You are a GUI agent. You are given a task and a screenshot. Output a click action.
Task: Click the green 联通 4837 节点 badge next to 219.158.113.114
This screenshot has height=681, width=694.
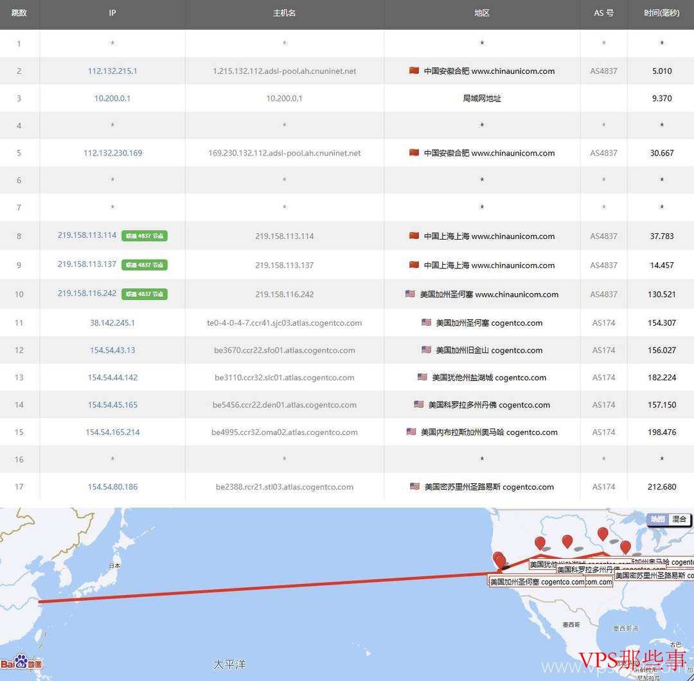click(x=145, y=236)
